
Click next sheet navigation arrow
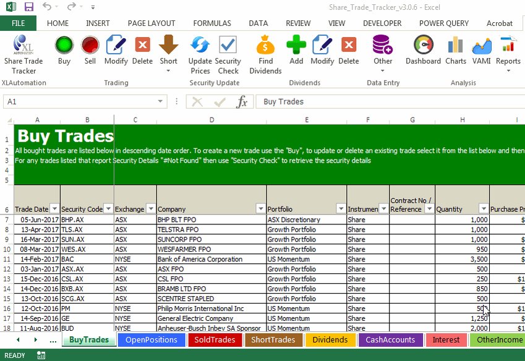coord(35,339)
